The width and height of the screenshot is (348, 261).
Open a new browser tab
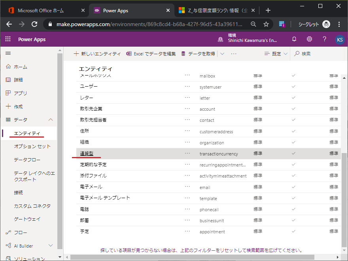[x=268, y=10]
